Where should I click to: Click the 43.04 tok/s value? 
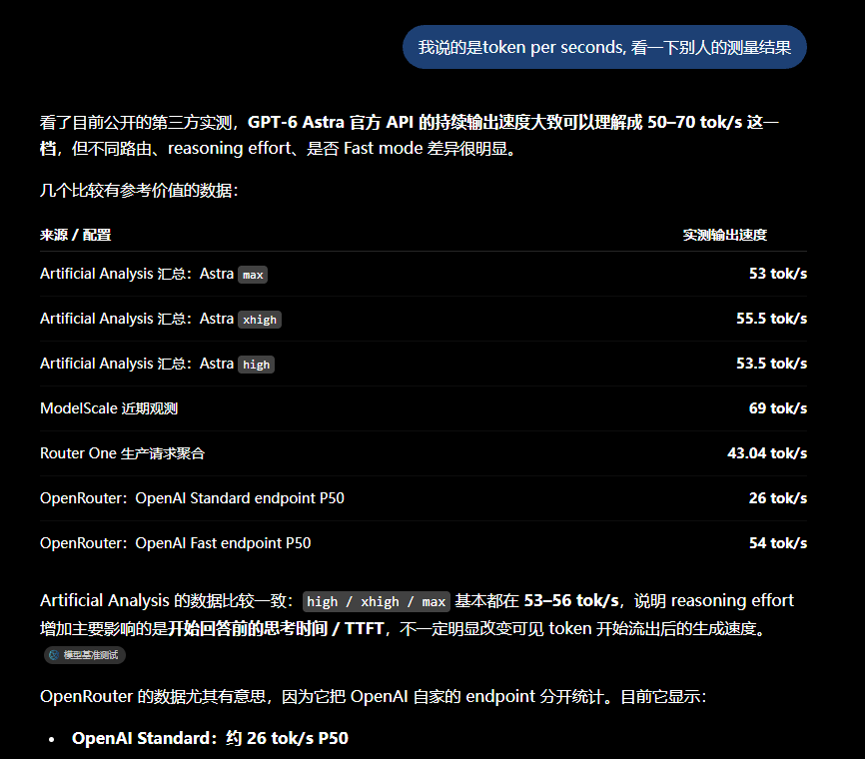pyautogui.click(x=767, y=453)
